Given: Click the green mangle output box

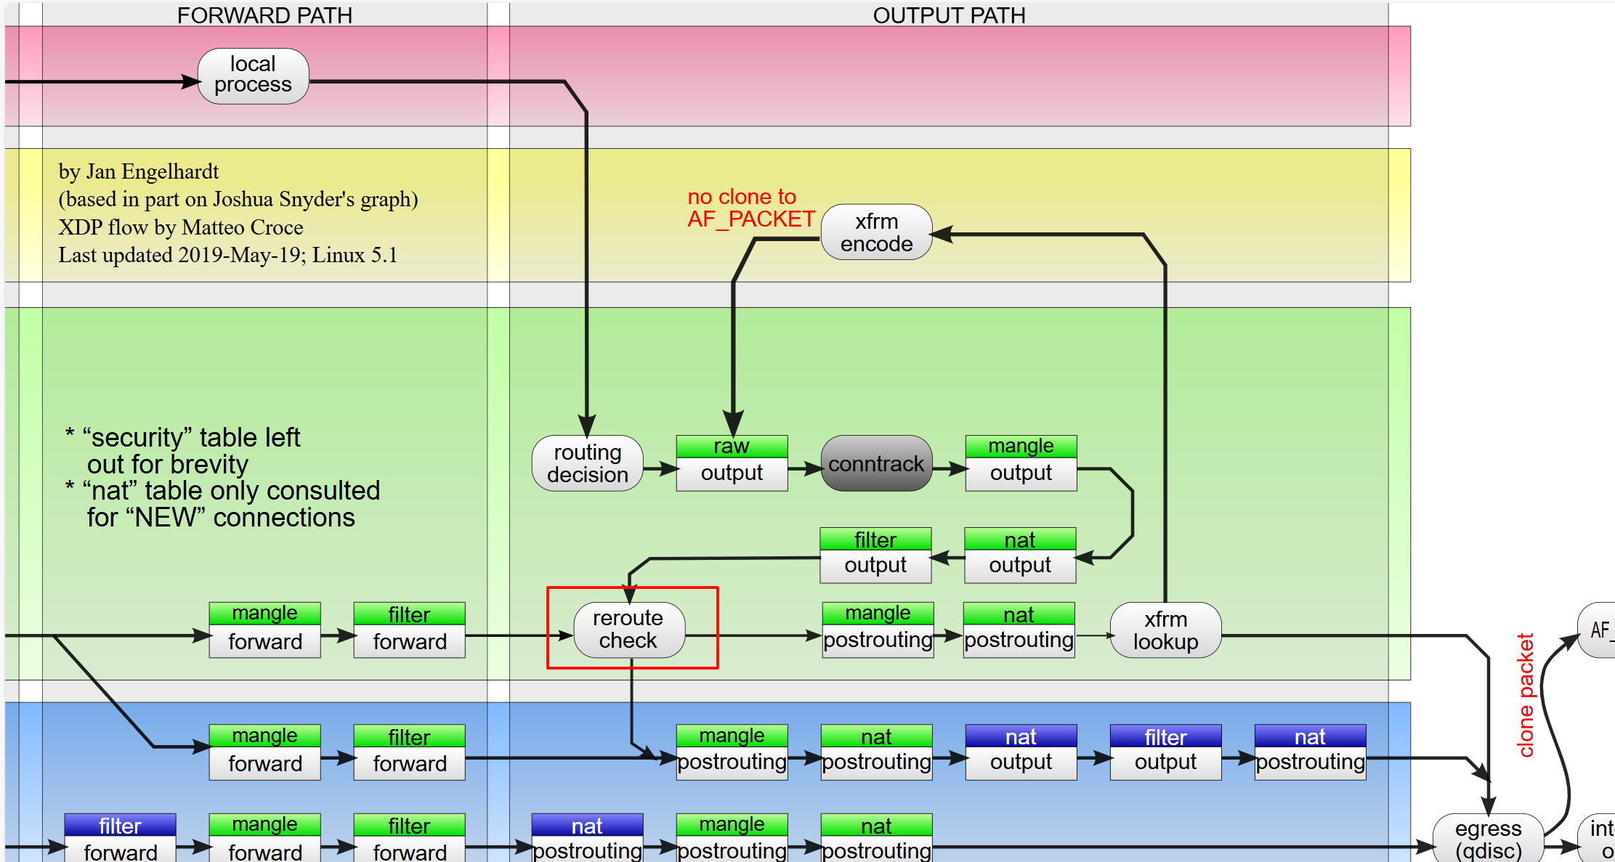Looking at the screenshot, I should 1021,463.
